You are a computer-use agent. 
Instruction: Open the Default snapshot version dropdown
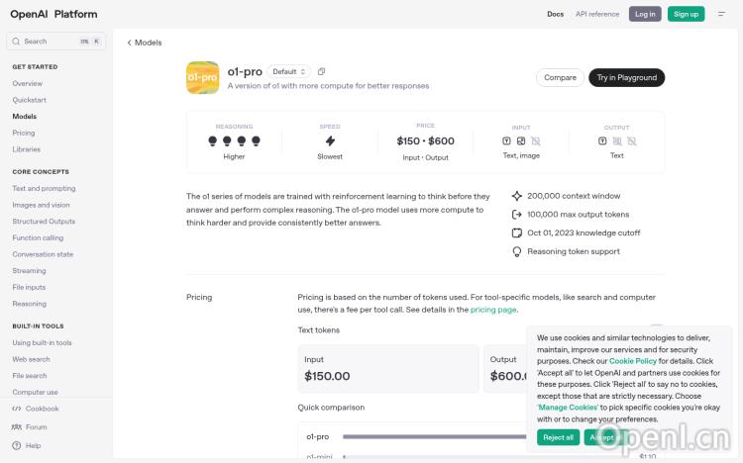[x=290, y=71]
